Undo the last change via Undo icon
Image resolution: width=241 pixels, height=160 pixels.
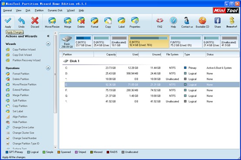coord(21,20)
